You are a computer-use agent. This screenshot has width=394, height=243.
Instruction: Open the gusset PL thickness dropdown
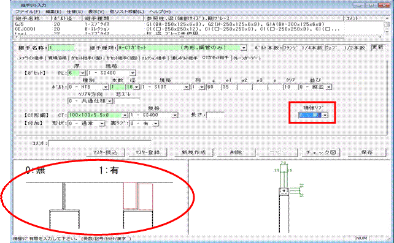82,73
